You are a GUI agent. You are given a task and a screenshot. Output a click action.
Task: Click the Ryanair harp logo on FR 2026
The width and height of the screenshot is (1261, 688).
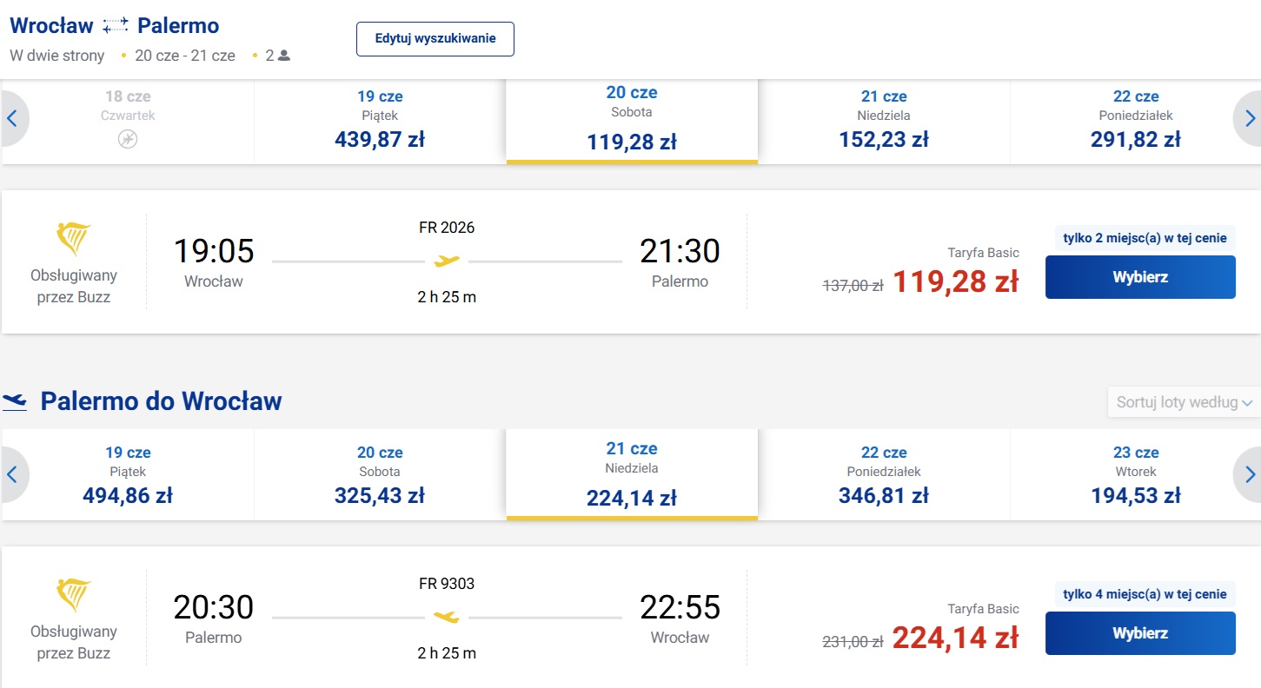[74, 238]
